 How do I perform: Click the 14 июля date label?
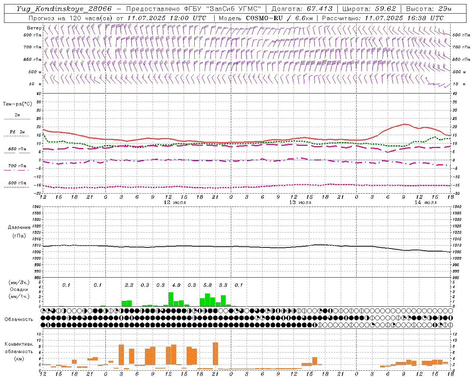(425, 202)
